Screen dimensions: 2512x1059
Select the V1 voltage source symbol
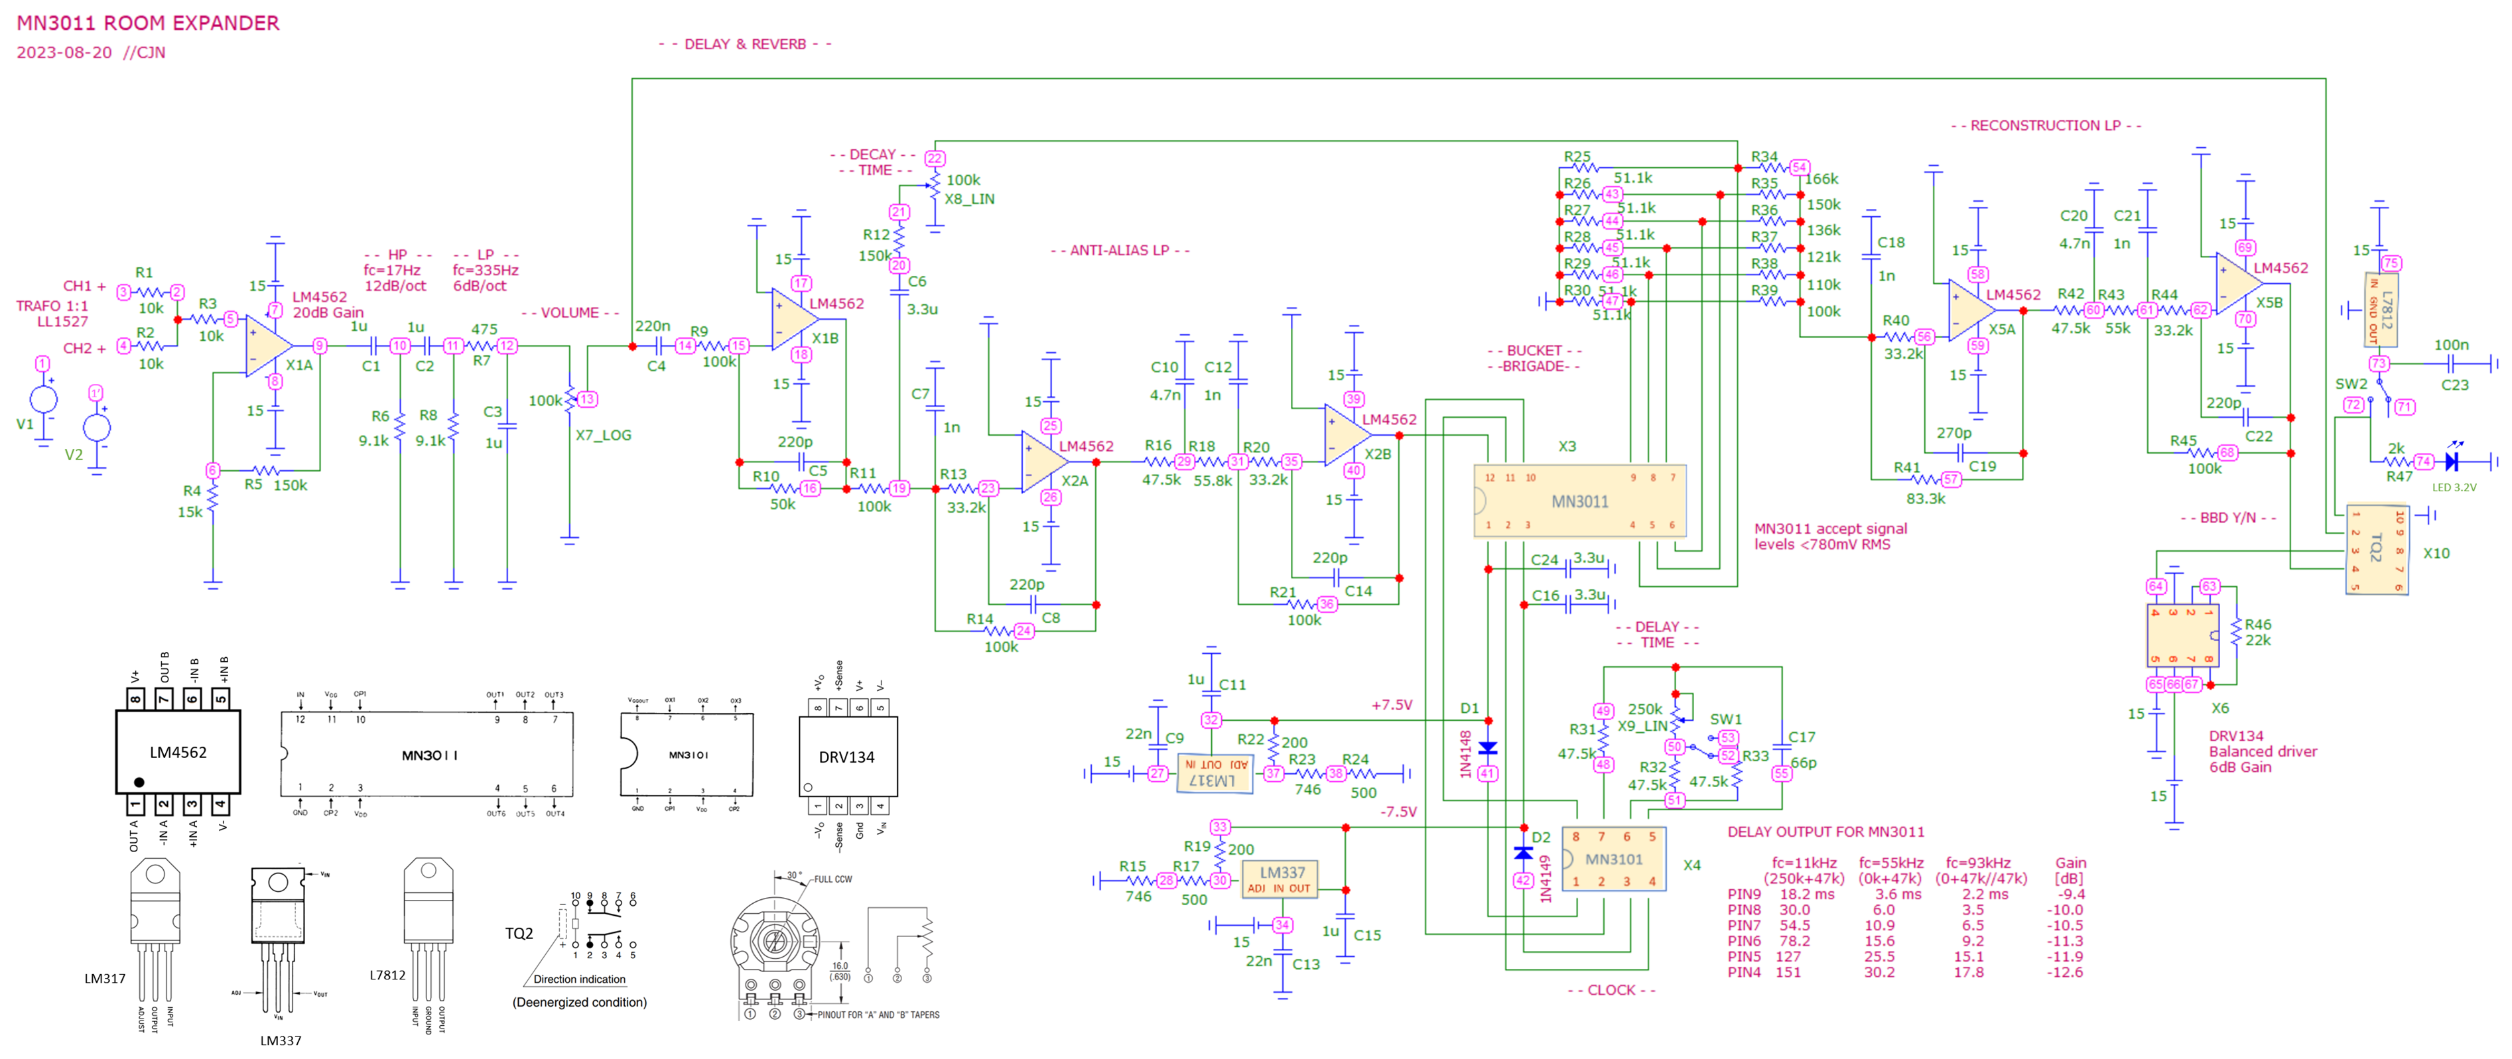tap(43, 399)
